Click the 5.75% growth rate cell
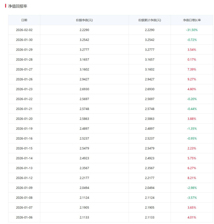214x224 pixels. click(192, 158)
